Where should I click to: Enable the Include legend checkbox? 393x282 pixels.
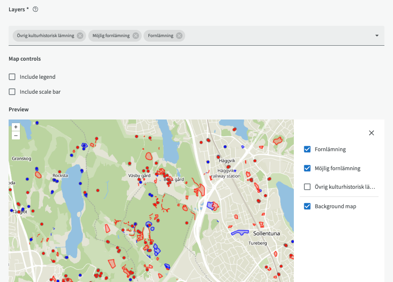point(12,76)
